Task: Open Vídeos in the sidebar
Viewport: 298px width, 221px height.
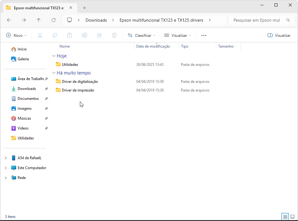Action: tap(20, 128)
